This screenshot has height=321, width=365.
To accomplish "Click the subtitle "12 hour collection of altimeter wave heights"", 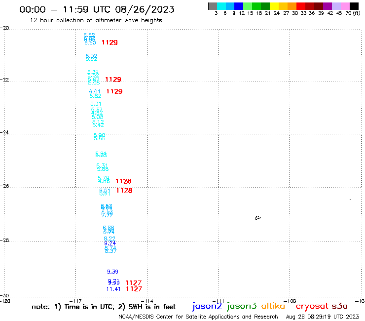I will [96, 20].
